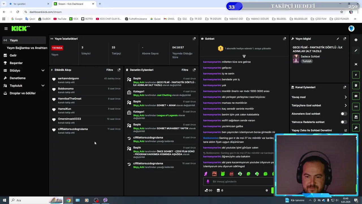
Task: Click the browser address bar
Action: [x=181, y=12]
